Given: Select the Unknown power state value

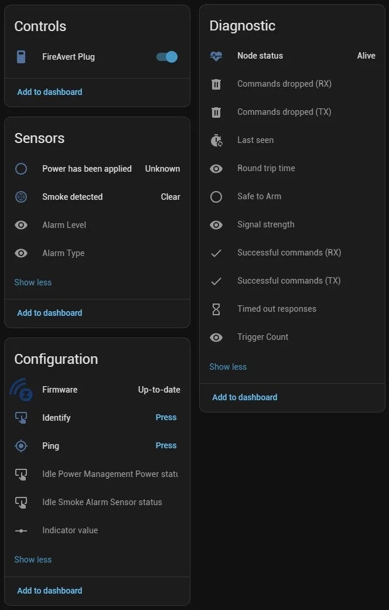Looking at the screenshot, I should pos(163,169).
